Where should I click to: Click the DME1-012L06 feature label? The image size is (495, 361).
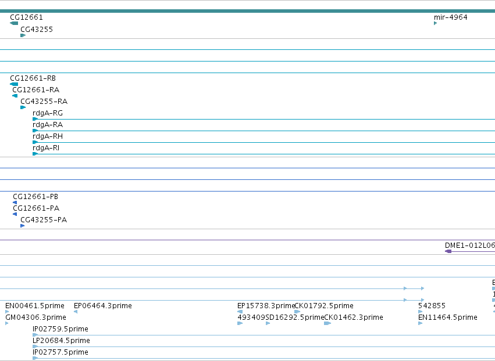tap(470, 246)
